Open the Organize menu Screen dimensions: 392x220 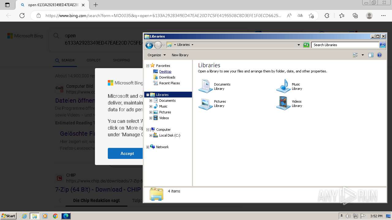point(156,55)
